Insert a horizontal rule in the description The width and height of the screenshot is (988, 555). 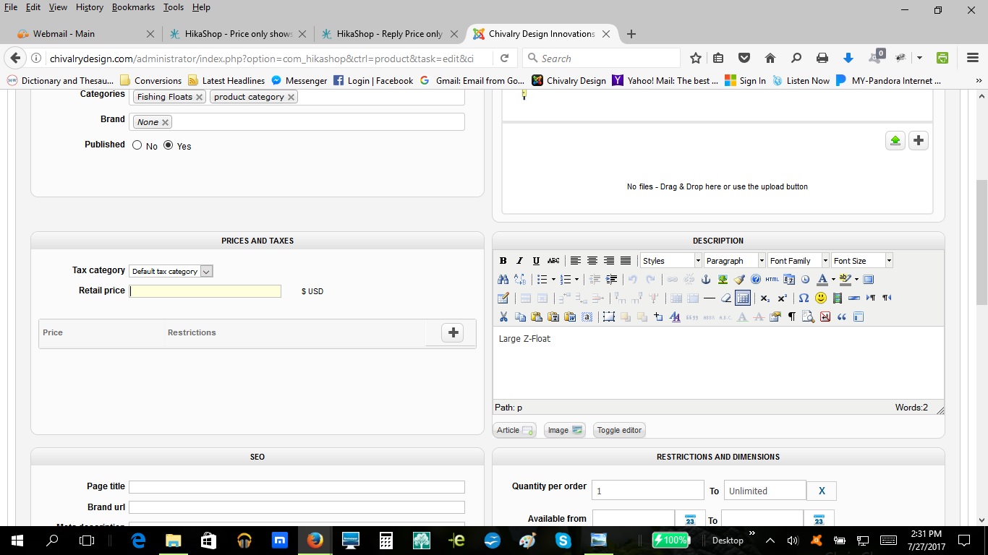coord(710,298)
